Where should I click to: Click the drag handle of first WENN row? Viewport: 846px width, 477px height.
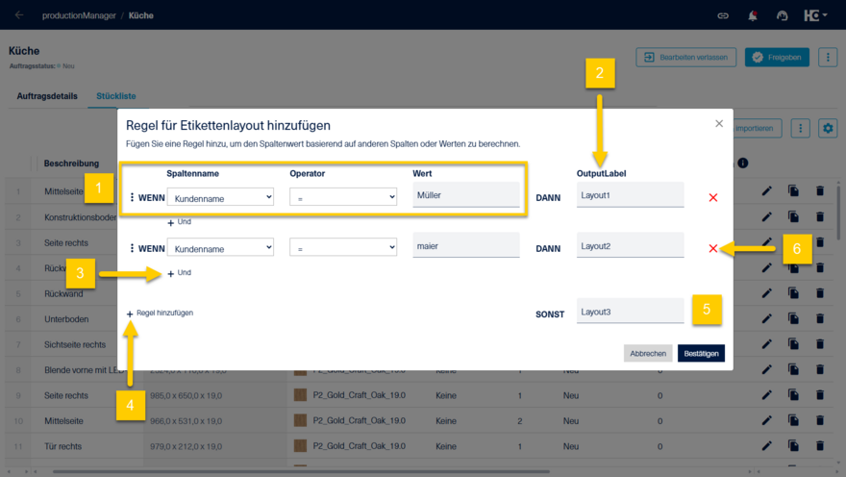132,197
